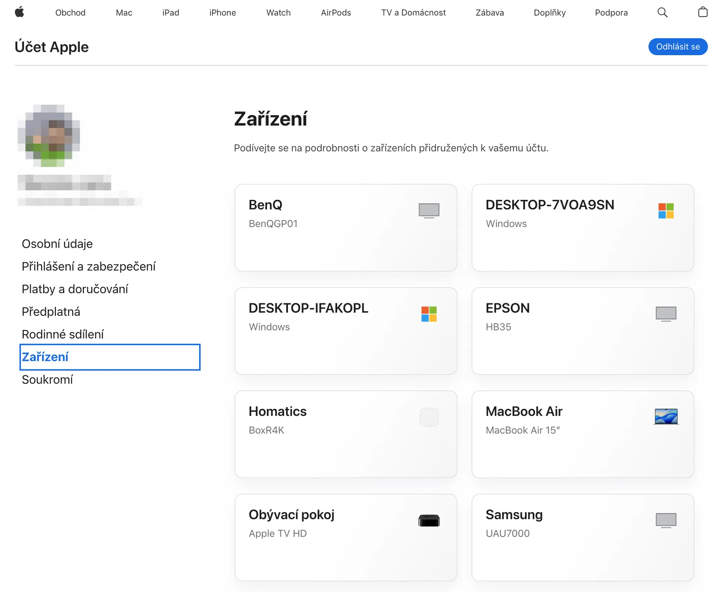Click the EPSON display icon
Image resolution: width=721 pixels, height=592 pixels.
click(x=666, y=314)
